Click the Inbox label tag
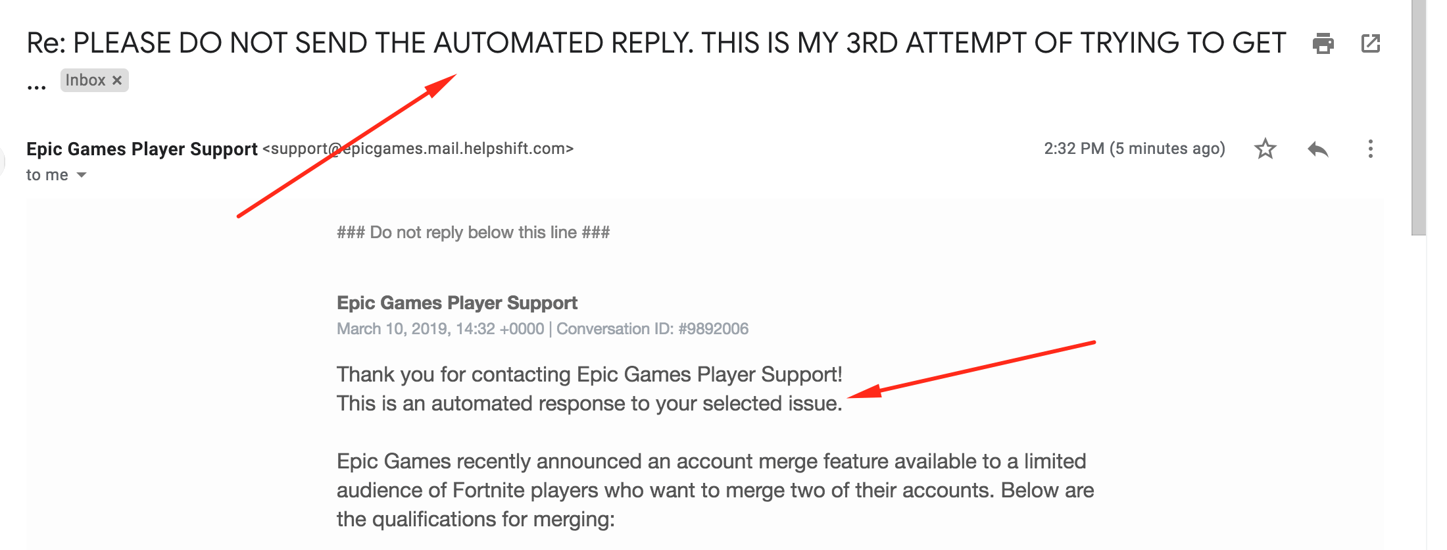The height and width of the screenshot is (550, 1447). [86, 80]
